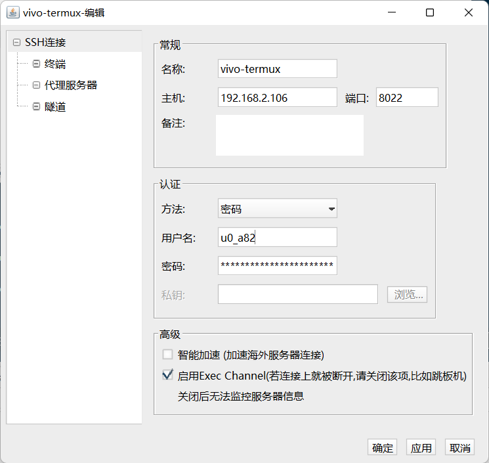Click the Java app icon in title bar

click(12, 12)
